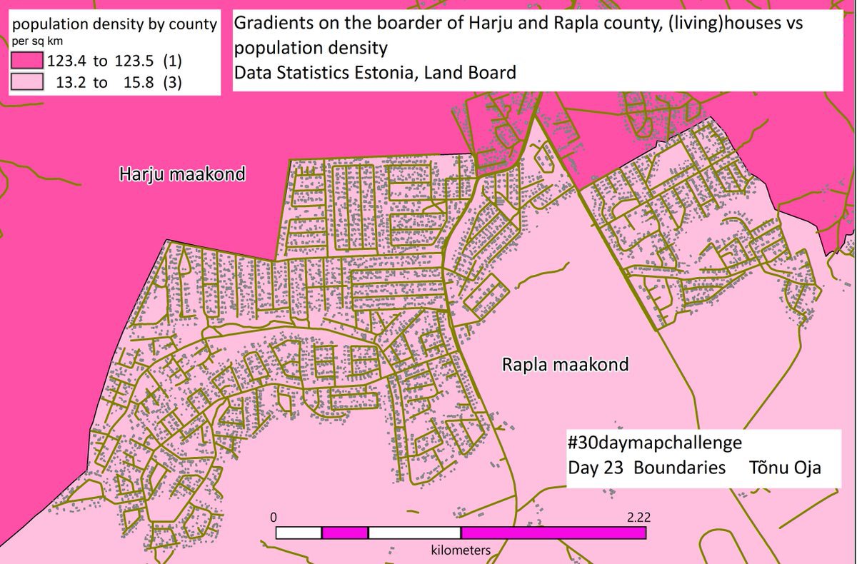Select the "kilometers" scale unit label
857x564 pixels.
(x=461, y=550)
